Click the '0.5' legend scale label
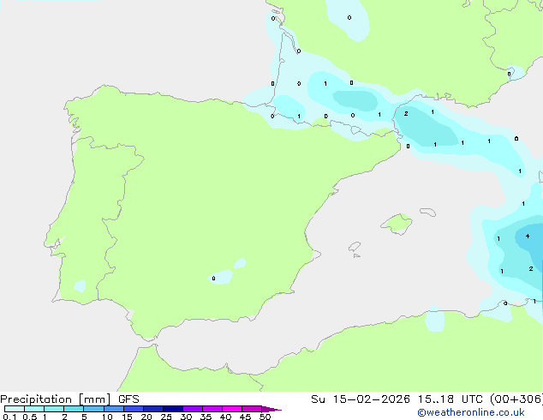The image size is (543, 420). [x=30, y=417]
